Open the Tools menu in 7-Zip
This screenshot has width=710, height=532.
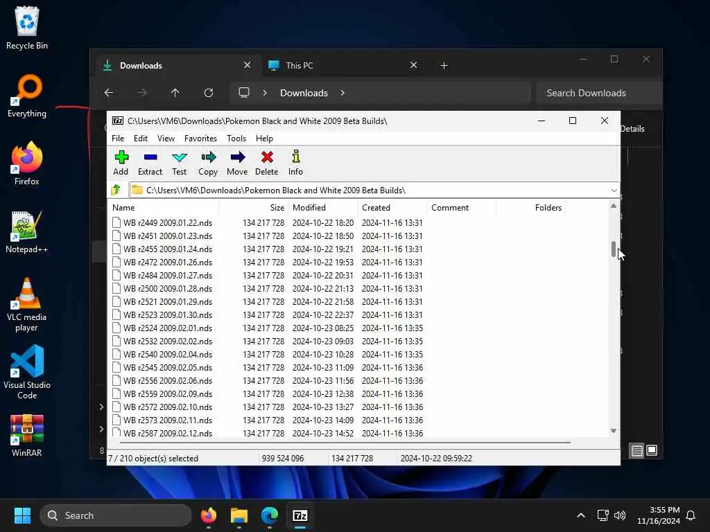236,139
